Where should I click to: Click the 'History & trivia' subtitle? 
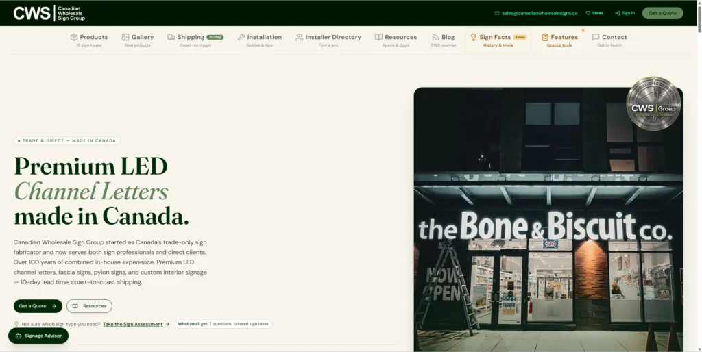[498, 45]
